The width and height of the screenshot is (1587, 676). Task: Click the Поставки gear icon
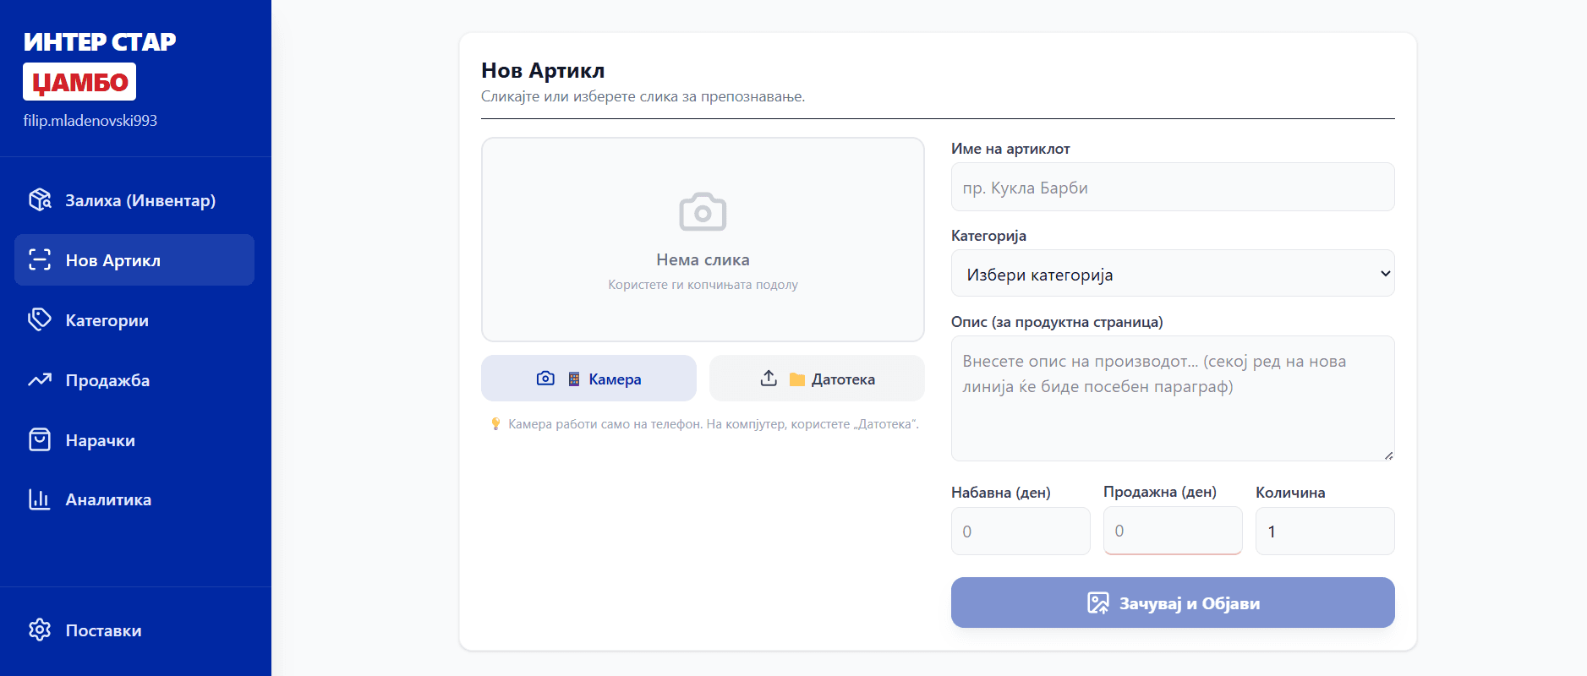(40, 630)
